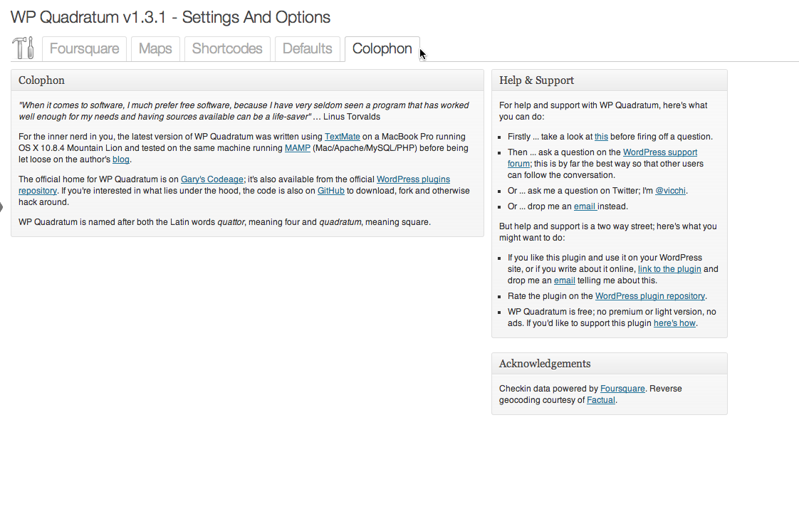The image size is (799, 509).
Task: Go to the Defaults tab
Action: (307, 49)
